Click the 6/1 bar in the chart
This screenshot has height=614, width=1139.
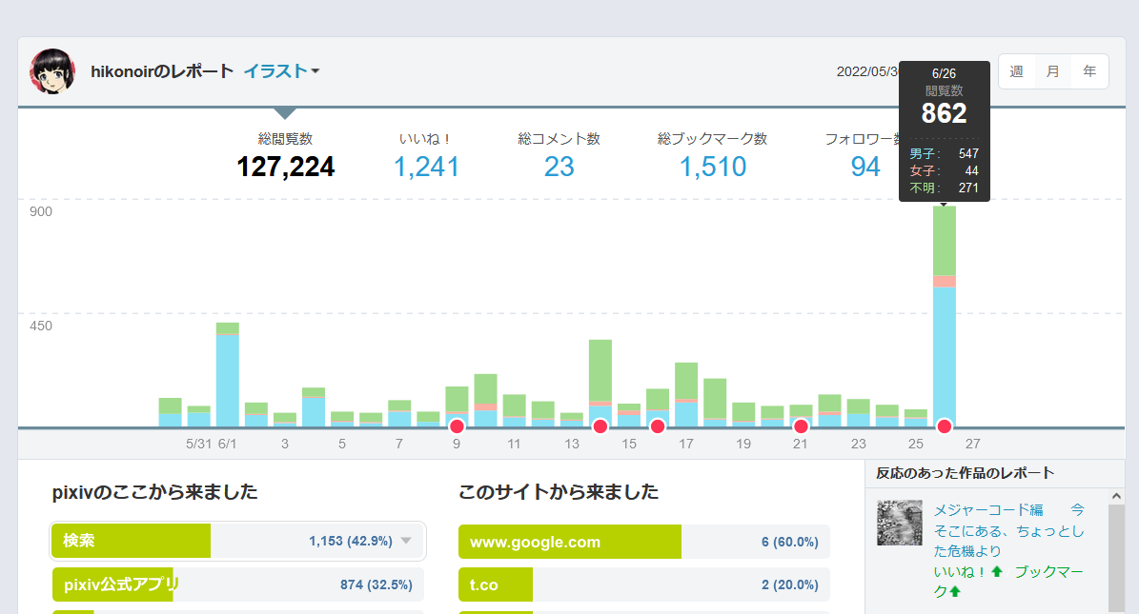pyautogui.click(x=228, y=374)
